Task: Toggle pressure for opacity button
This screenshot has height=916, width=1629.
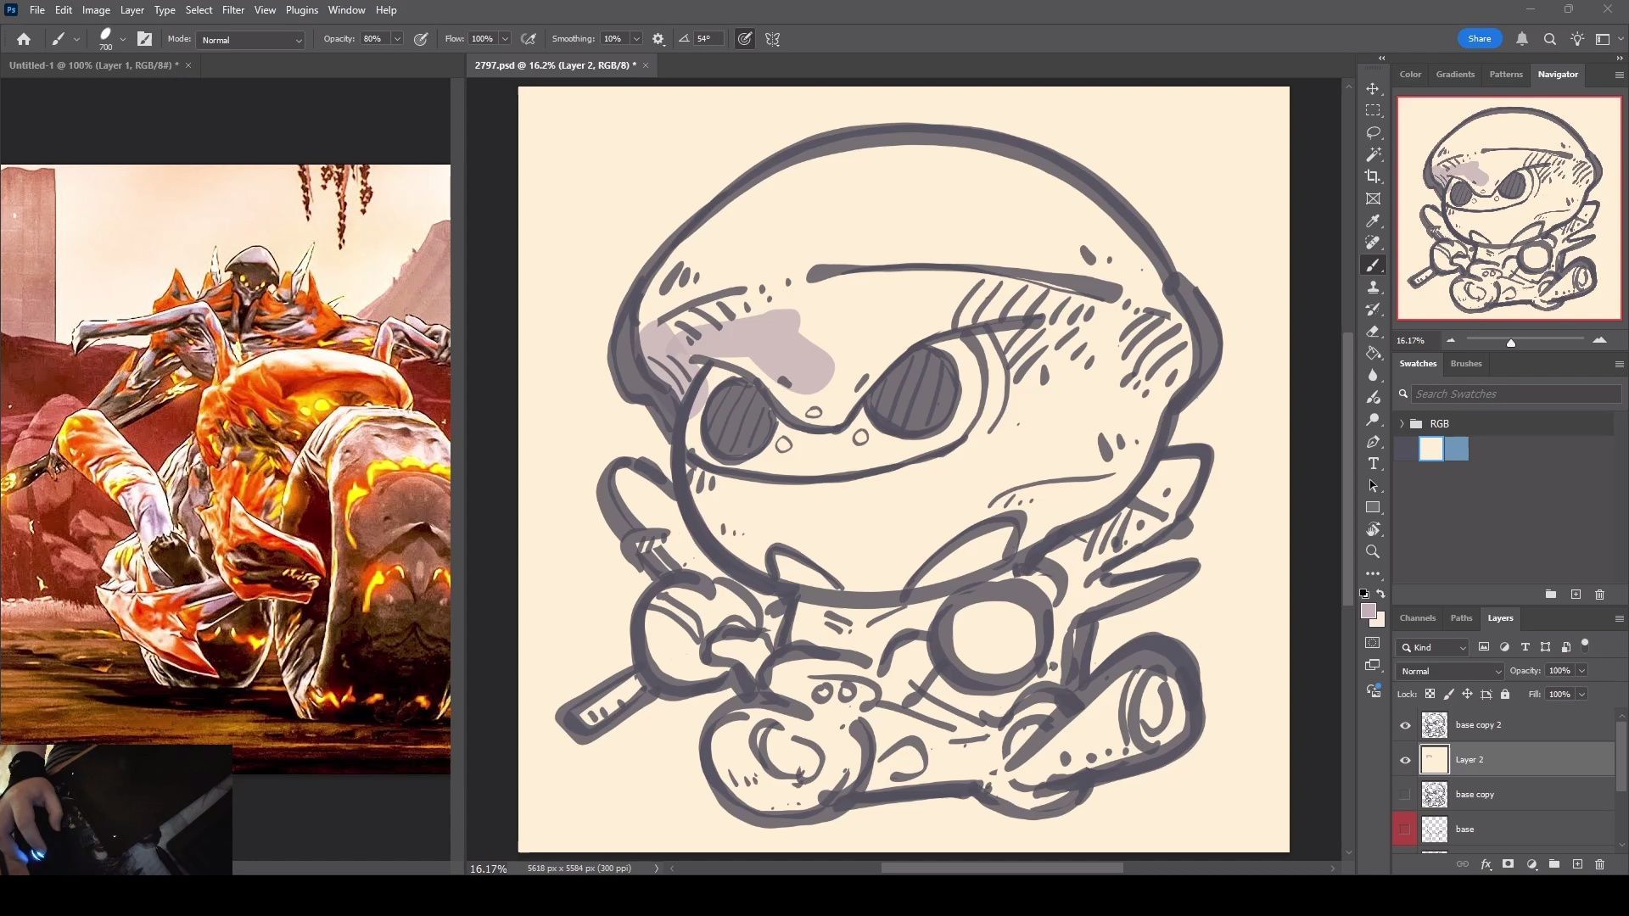Action: coord(421,39)
